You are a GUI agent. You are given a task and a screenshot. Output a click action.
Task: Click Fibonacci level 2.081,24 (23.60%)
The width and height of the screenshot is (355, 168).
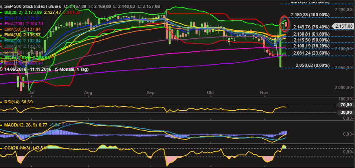coord(311,53)
